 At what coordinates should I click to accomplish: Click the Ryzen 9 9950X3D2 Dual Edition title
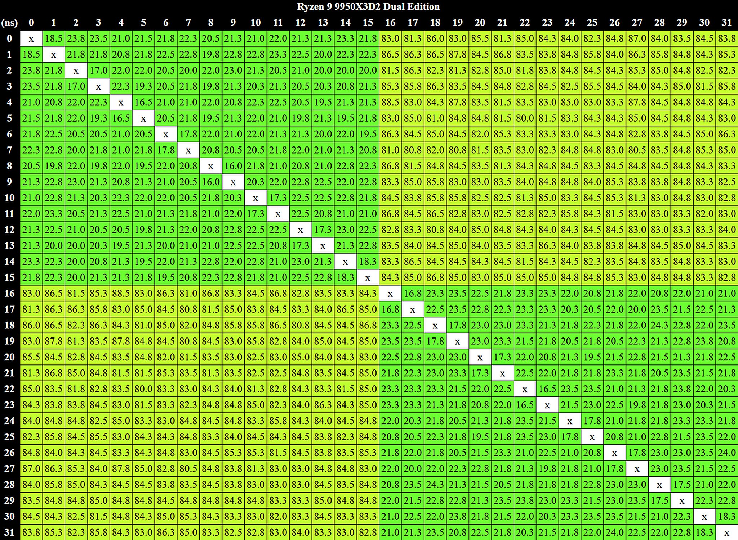(x=368, y=6)
